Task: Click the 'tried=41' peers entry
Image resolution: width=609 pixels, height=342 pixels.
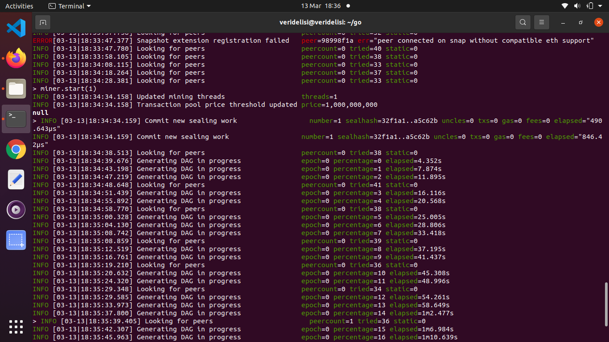Action: pyautogui.click(x=366, y=185)
